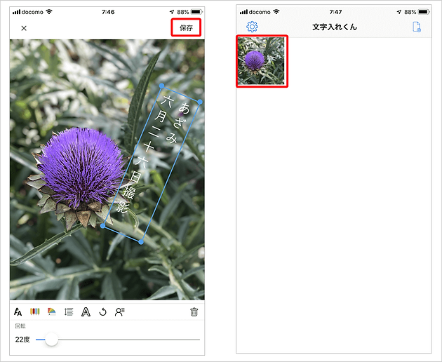Open the saved thistle photo thumbnail
442x362 pixels.
(x=262, y=61)
